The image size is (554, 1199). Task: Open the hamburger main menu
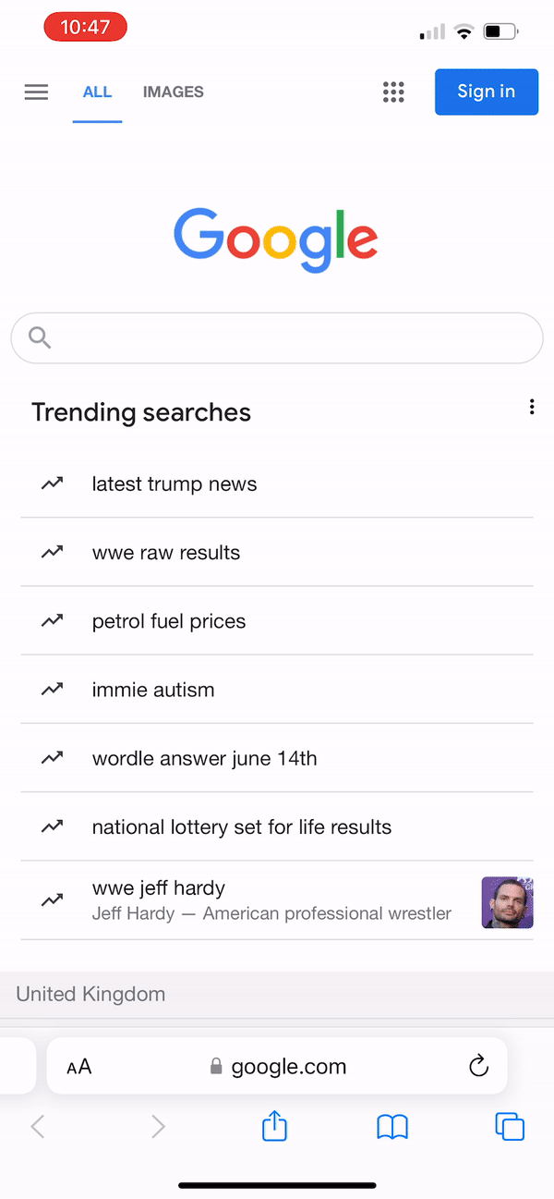click(36, 92)
